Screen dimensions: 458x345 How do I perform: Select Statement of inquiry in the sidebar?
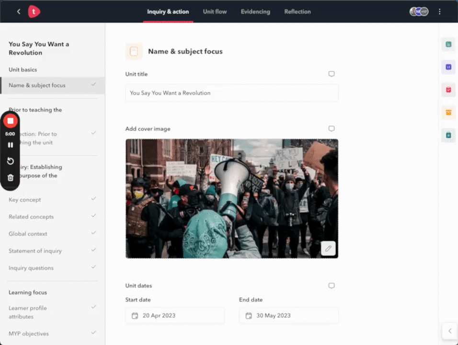click(35, 251)
